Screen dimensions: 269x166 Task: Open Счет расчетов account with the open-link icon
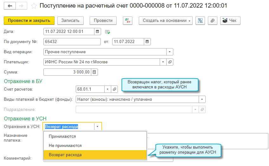(x=114, y=89)
